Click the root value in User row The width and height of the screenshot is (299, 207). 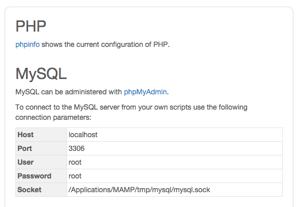coord(75,162)
